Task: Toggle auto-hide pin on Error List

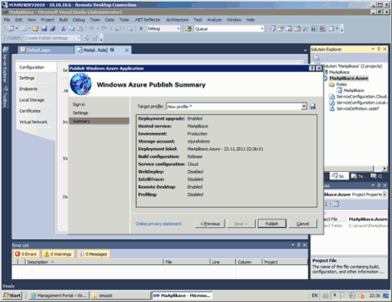Action: [x=299, y=245]
